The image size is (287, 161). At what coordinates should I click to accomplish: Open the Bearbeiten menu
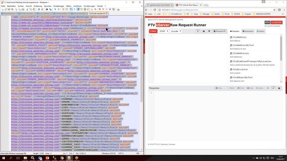click(x=11, y=6)
